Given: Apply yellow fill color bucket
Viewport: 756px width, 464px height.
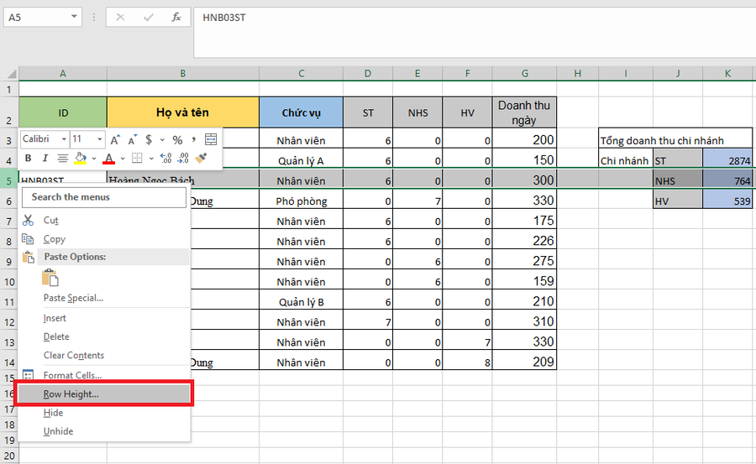Looking at the screenshot, I should [80, 158].
